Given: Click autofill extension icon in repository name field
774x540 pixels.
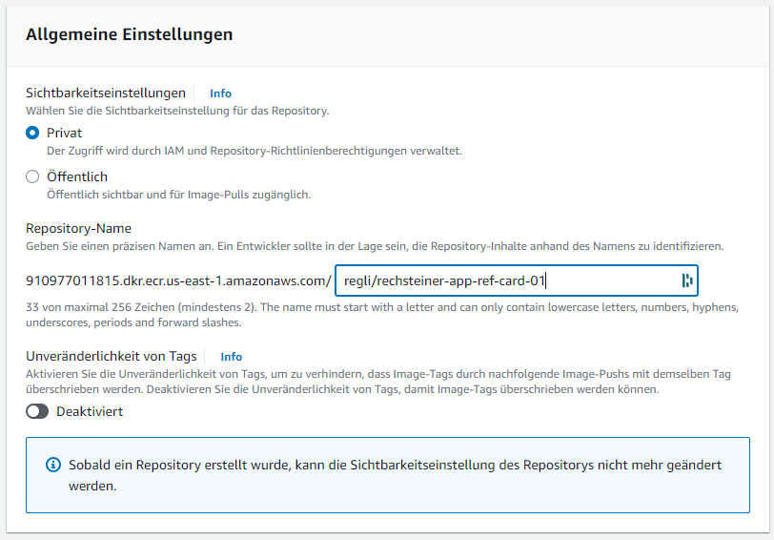Looking at the screenshot, I should tap(685, 280).
